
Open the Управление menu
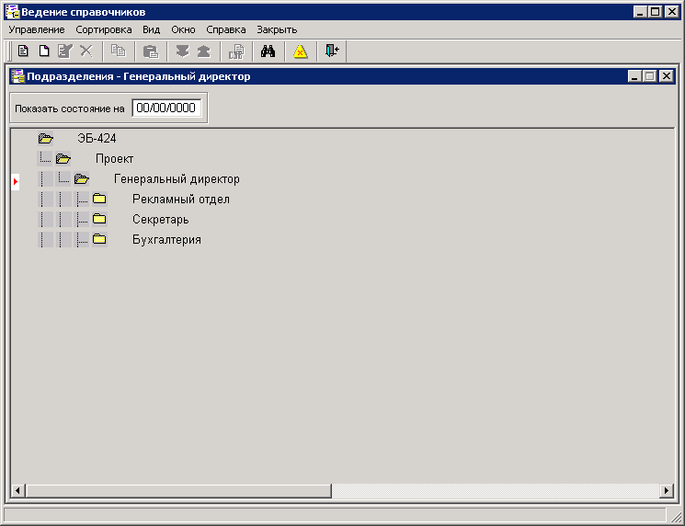[x=37, y=29]
